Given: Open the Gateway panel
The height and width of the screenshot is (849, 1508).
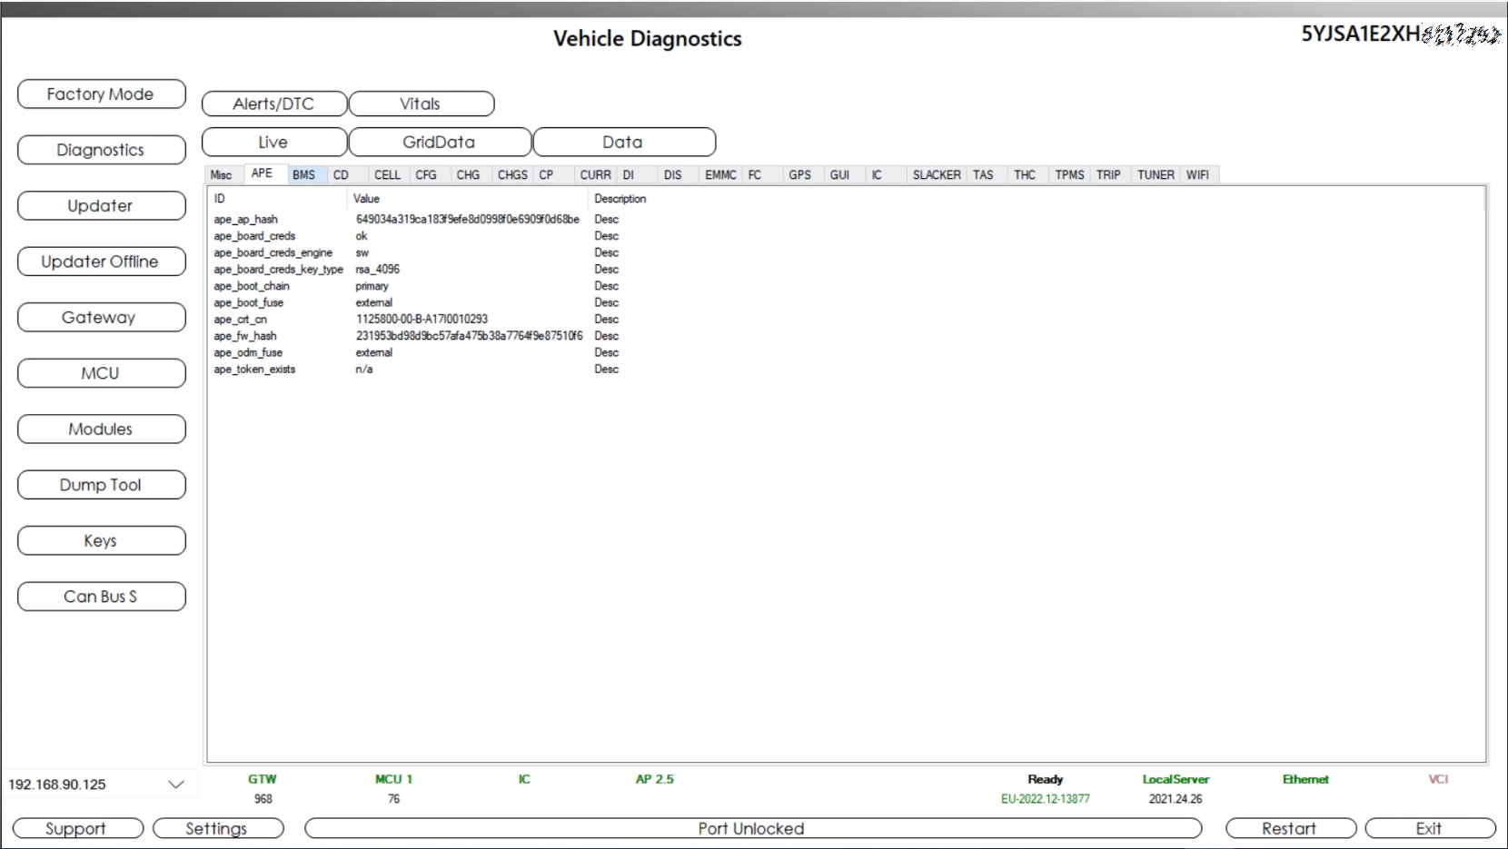Looking at the screenshot, I should 101,318.
